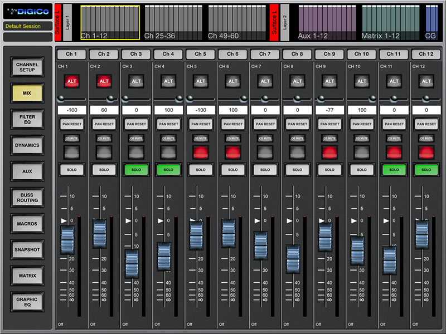Screen dimensions: 446x334
Task: Click channel 2 pan value field 60
Action: click(104, 110)
